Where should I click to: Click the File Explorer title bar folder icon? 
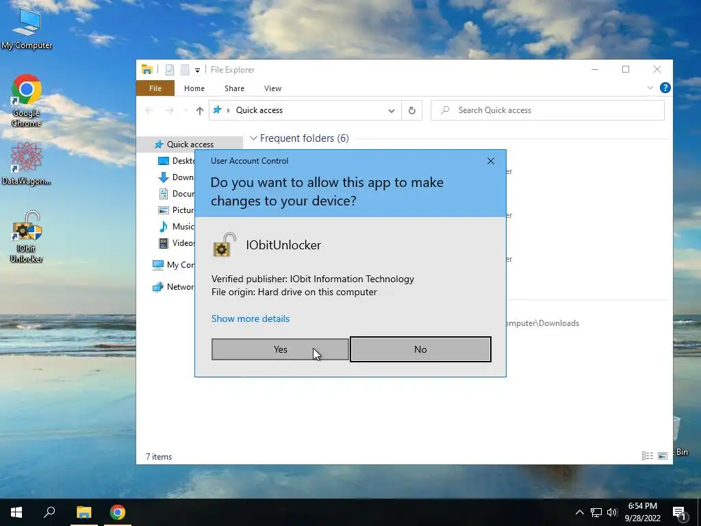pyautogui.click(x=147, y=69)
